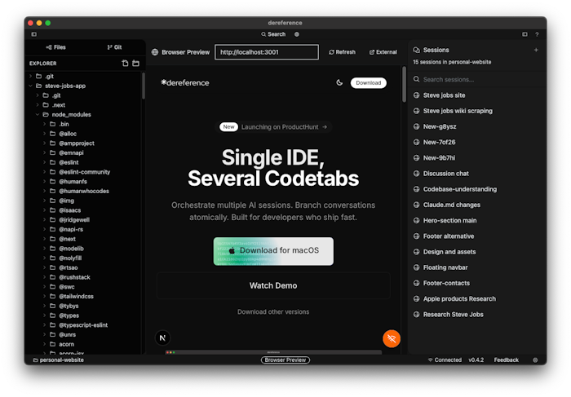Click the white Download button in navbar
Image resolution: width=571 pixels, height=397 pixels.
point(369,82)
